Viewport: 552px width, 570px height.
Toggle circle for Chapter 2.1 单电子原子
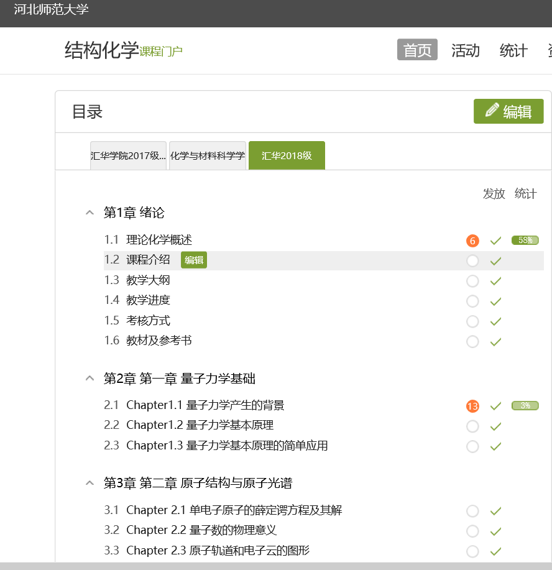[x=472, y=511]
